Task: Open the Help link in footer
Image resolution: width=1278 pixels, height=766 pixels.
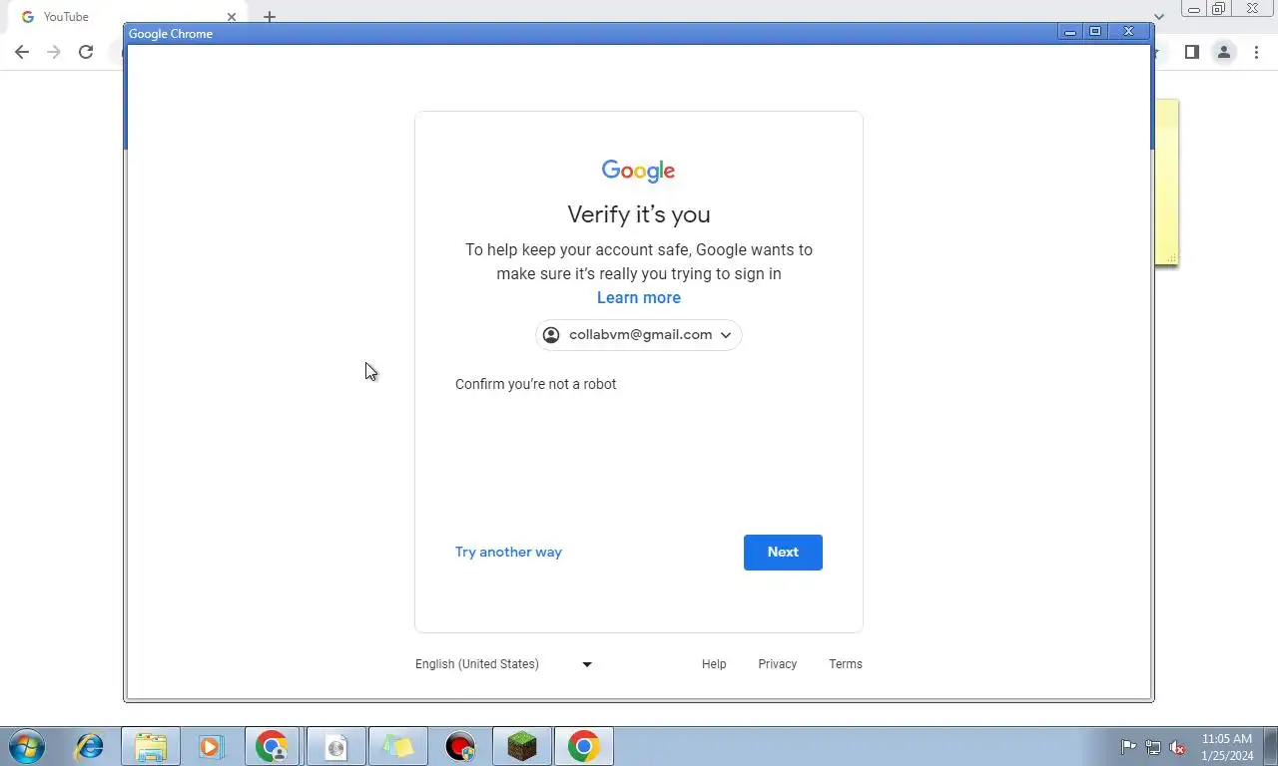Action: click(x=714, y=664)
